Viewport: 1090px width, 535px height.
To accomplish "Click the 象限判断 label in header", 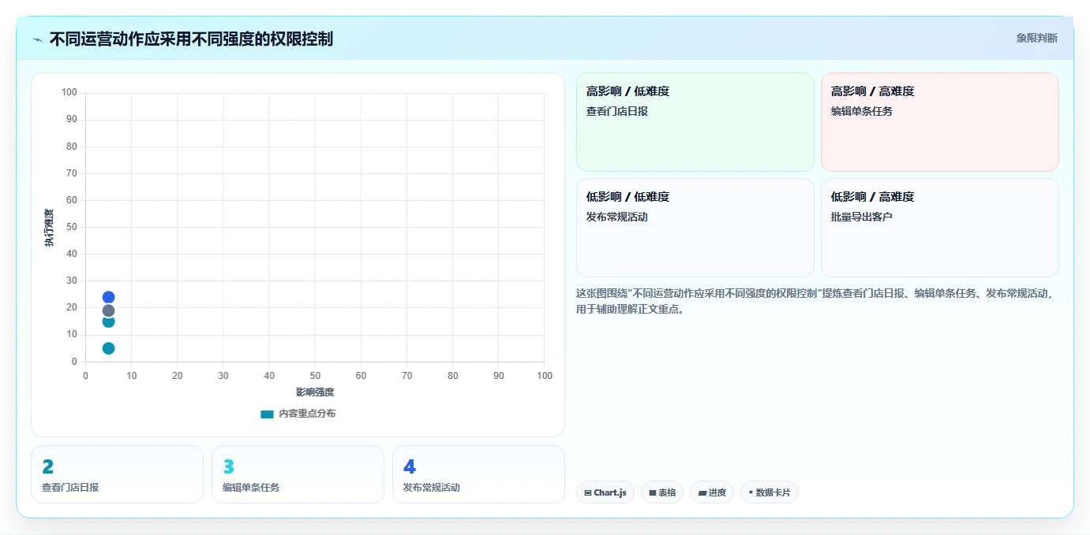I will tap(1036, 38).
